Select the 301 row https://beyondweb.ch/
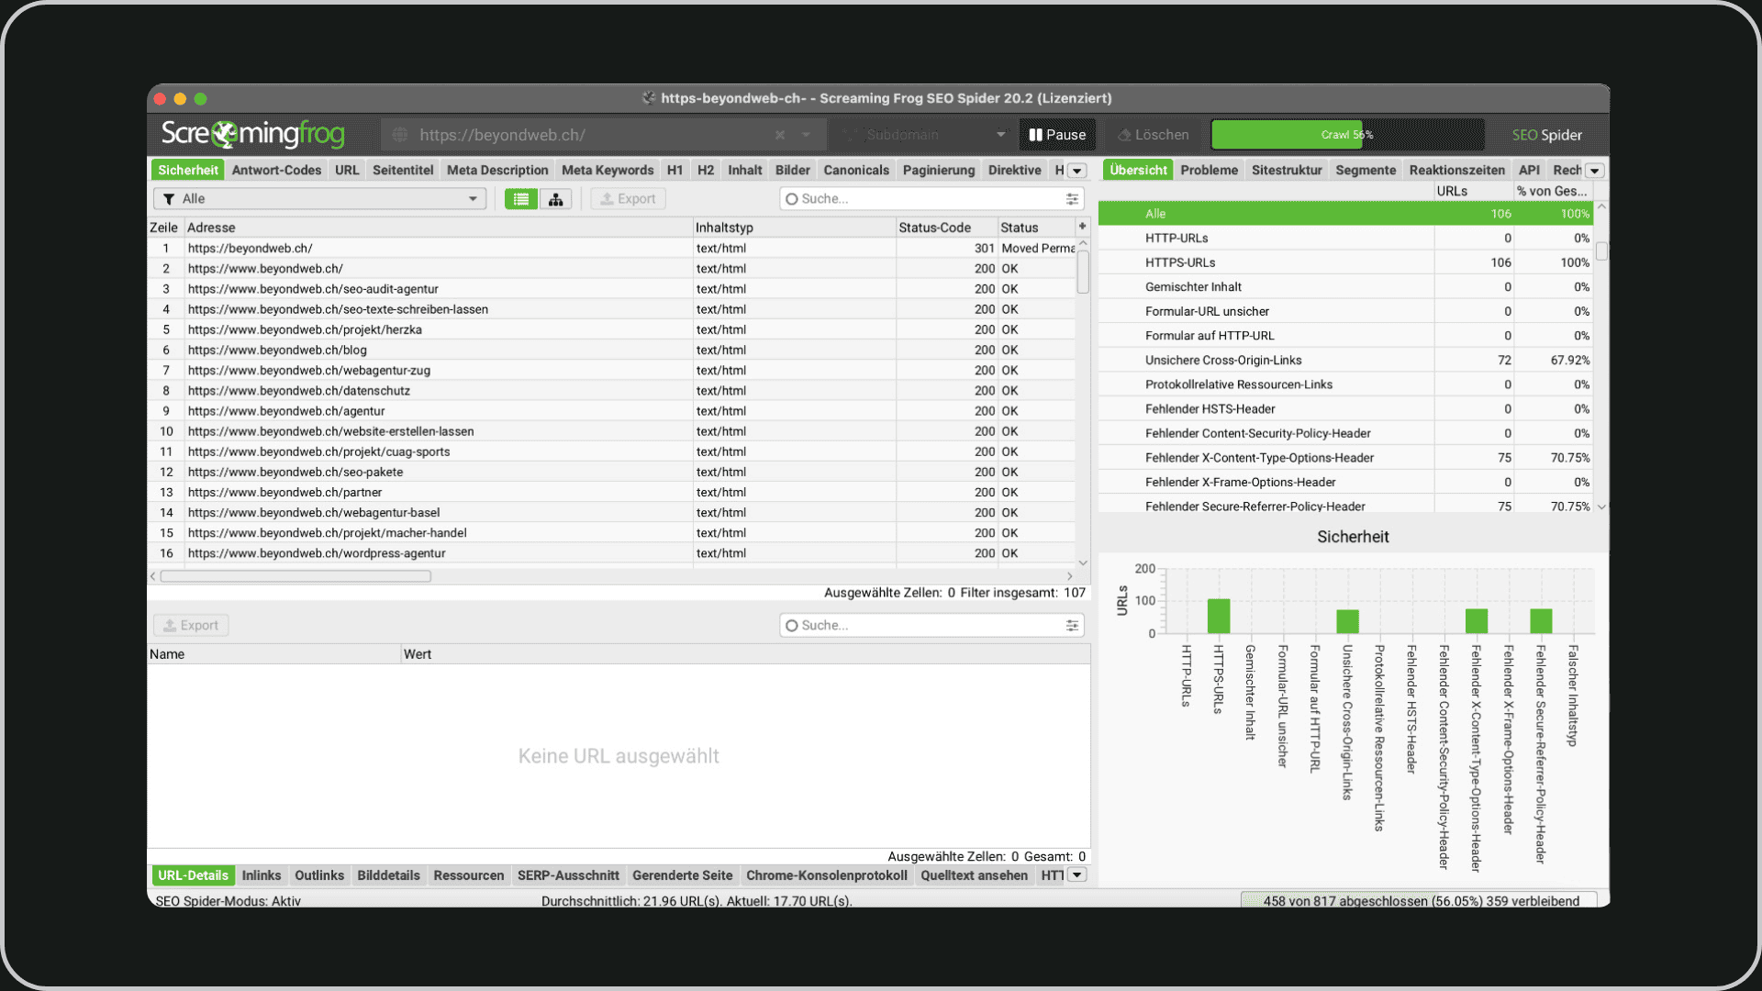The image size is (1762, 991). pos(611,249)
